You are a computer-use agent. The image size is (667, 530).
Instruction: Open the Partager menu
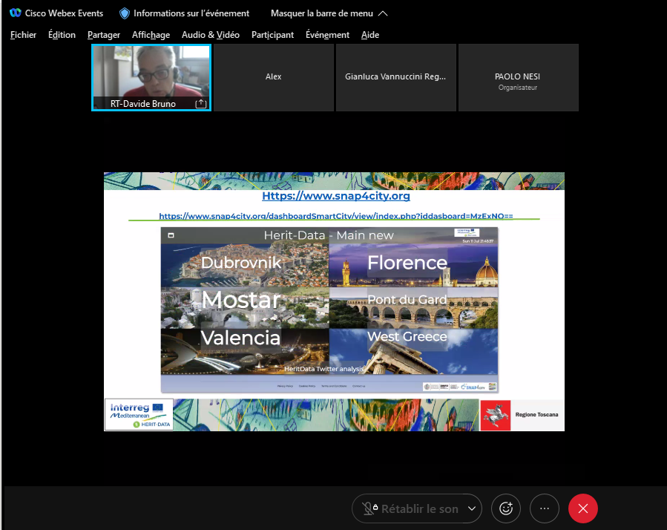click(x=104, y=35)
